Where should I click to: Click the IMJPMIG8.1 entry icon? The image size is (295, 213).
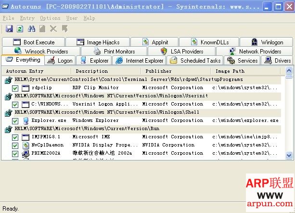point(26,137)
